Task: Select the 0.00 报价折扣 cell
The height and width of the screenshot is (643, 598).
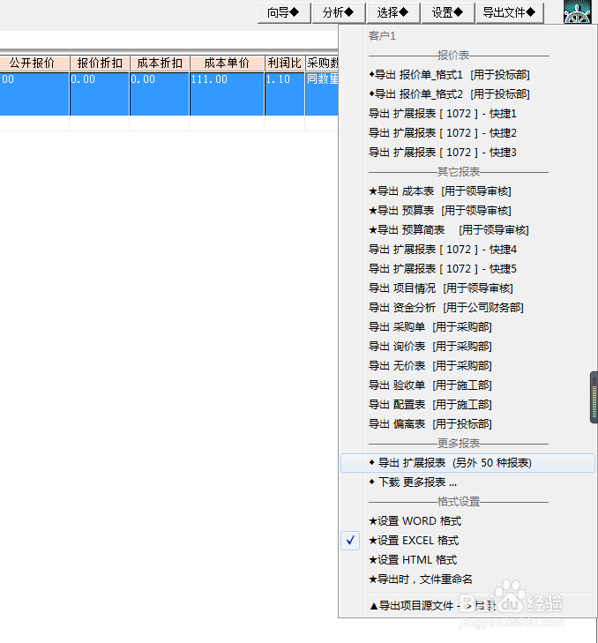Action: tap(100, 93)
